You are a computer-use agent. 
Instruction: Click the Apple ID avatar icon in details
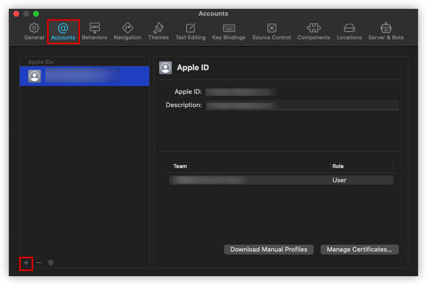(x=165, y=68)
